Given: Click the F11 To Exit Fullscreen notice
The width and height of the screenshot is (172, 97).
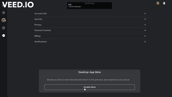Looking at the screenshot, I should (x=89, y=5).
